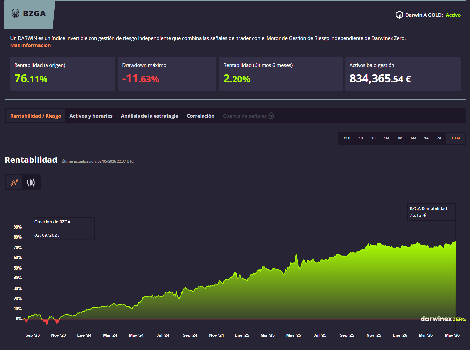
Task: Click the Nov '24 axis label
Action: pyautogui.click(x=216, y=335)
